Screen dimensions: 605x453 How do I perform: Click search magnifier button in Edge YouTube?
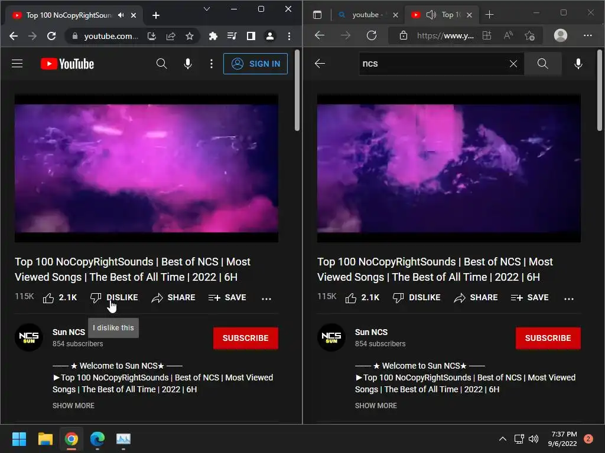coord(543,64)
